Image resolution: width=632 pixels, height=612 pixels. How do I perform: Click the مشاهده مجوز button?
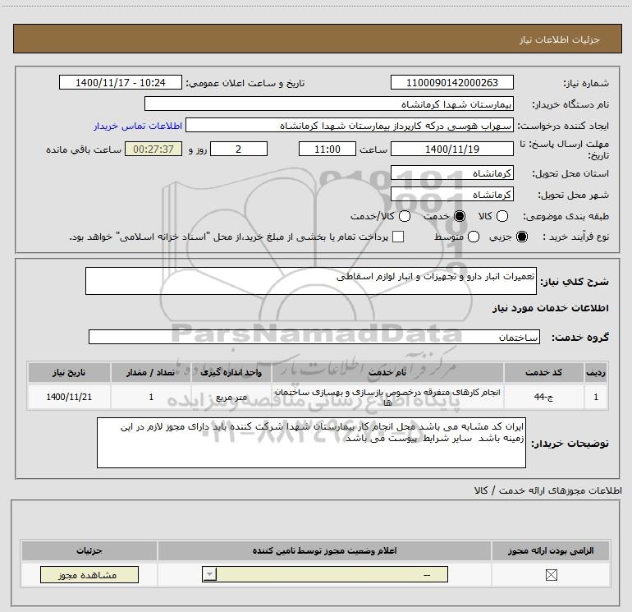point(89,575)
